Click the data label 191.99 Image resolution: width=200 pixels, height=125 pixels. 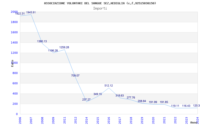coord(153,102)
